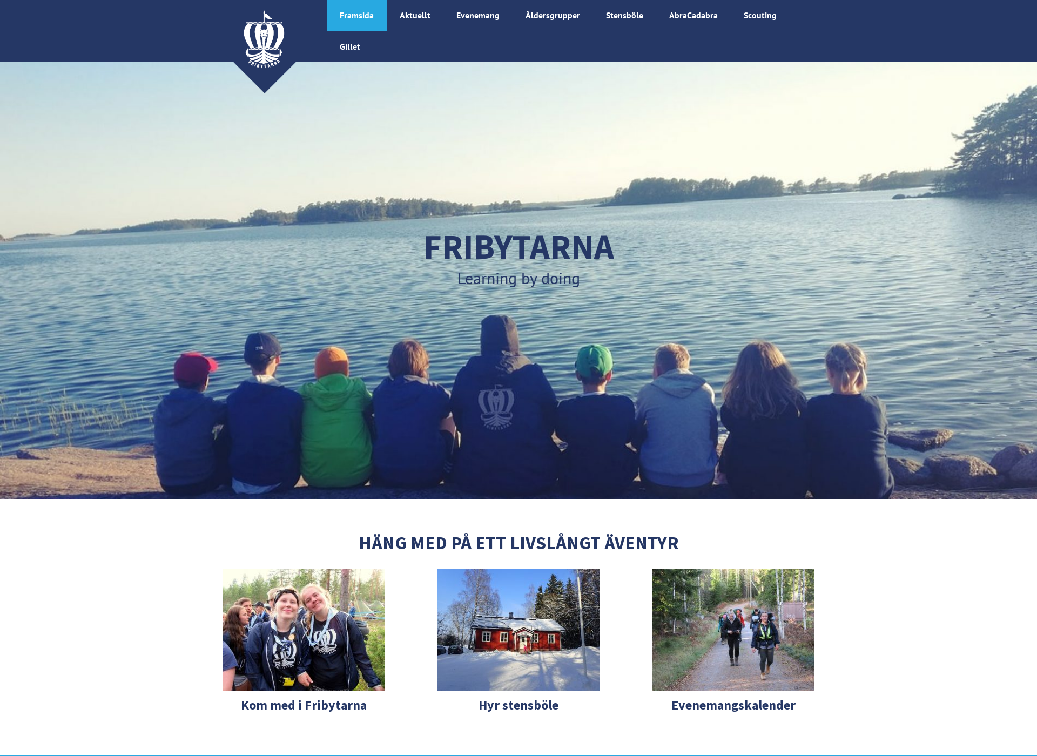This screenshot has height=756, width=1037.
Task: Expand the Evenemang submenu arrow
Action: pos(501,15)
